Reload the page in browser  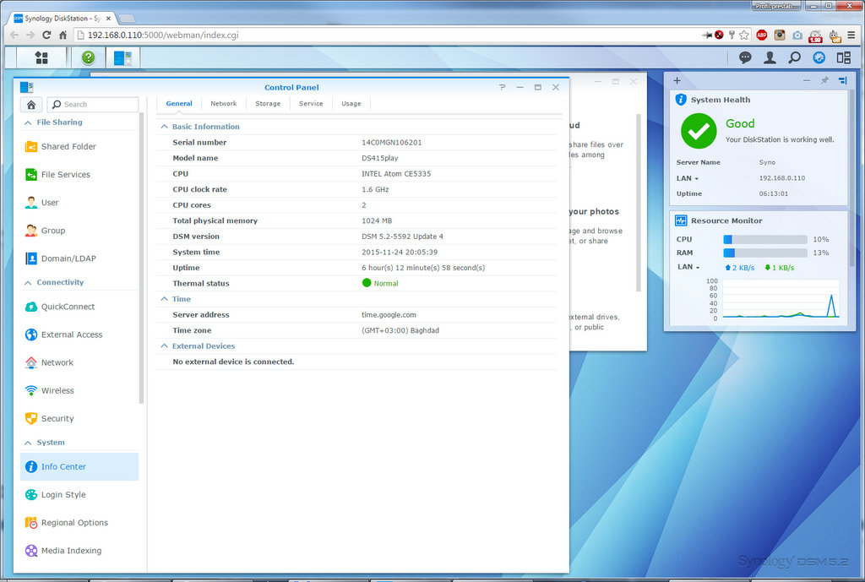(x=47, y=35)
